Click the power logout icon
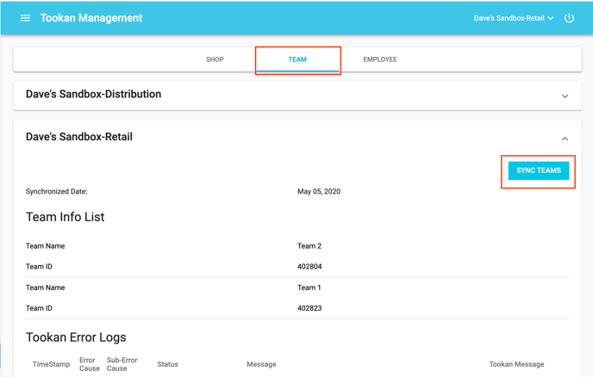Image resolution: width=593 pixels, height=377 pixels. click(569, 18)
